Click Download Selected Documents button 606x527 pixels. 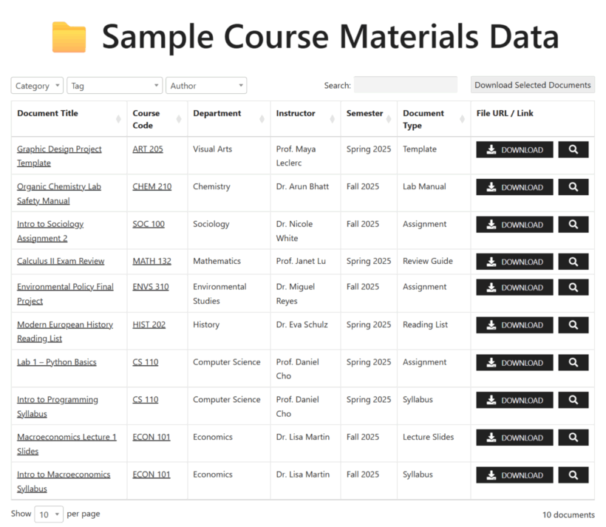533,85
